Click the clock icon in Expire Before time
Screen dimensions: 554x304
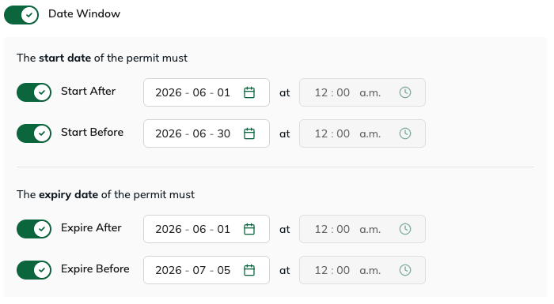click(405, 270)
